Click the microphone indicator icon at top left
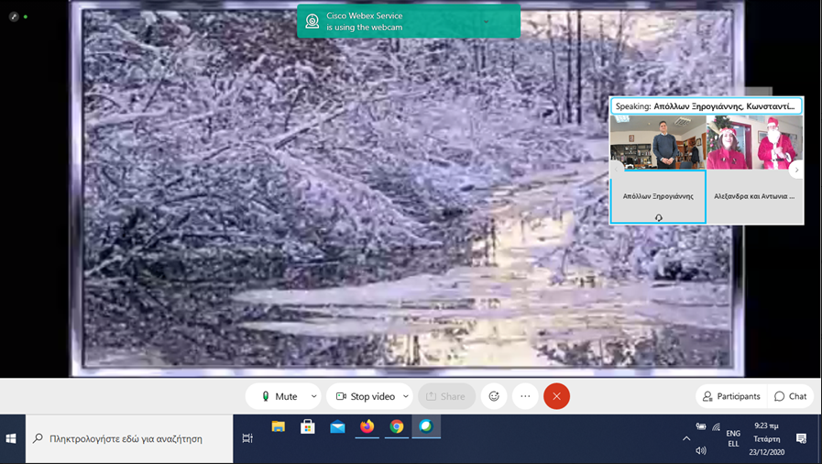 14,17
